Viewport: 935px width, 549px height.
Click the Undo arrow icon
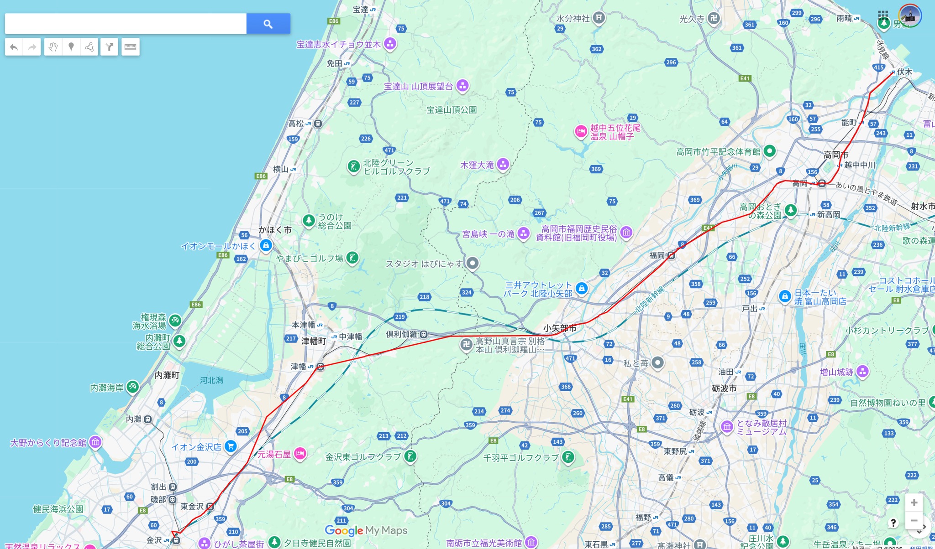click(14, 47)
